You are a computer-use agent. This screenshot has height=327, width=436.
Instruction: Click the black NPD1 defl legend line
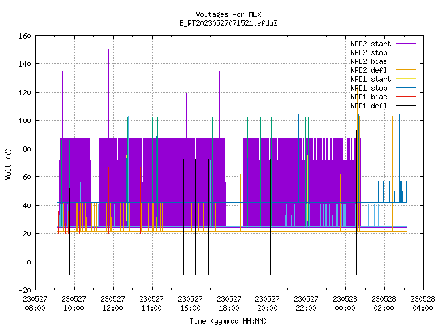tap(406, 106)
